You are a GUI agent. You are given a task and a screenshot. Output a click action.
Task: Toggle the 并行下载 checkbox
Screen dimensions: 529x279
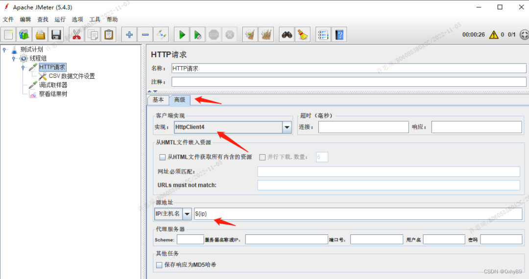pyautogui.click(x=262, y=157)
